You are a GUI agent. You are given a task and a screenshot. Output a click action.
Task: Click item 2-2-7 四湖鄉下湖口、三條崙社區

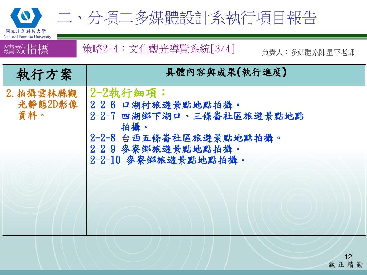[197, 122]
